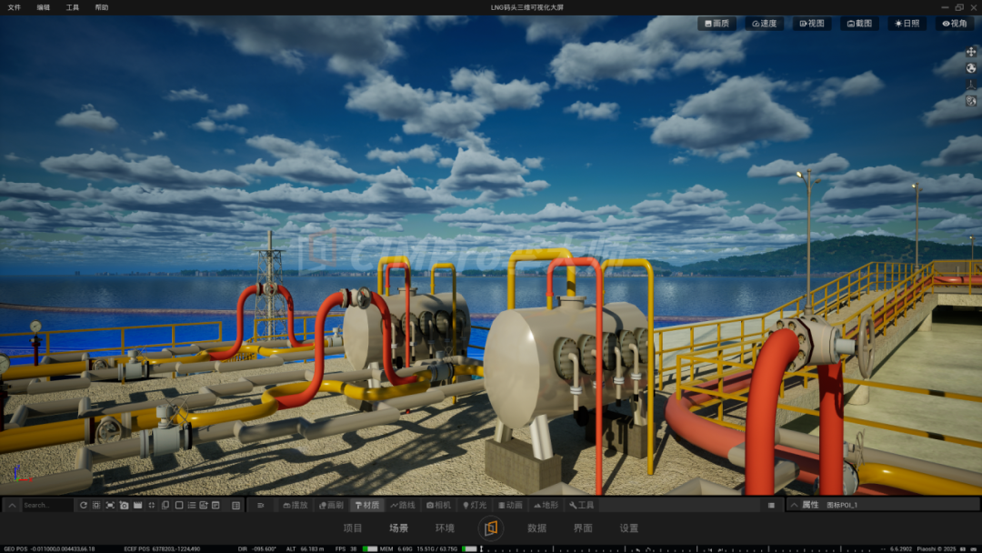Click the 图标POI_1 label in properties header
This screenshot has width=982, height=553.
(x=842, y=505)
